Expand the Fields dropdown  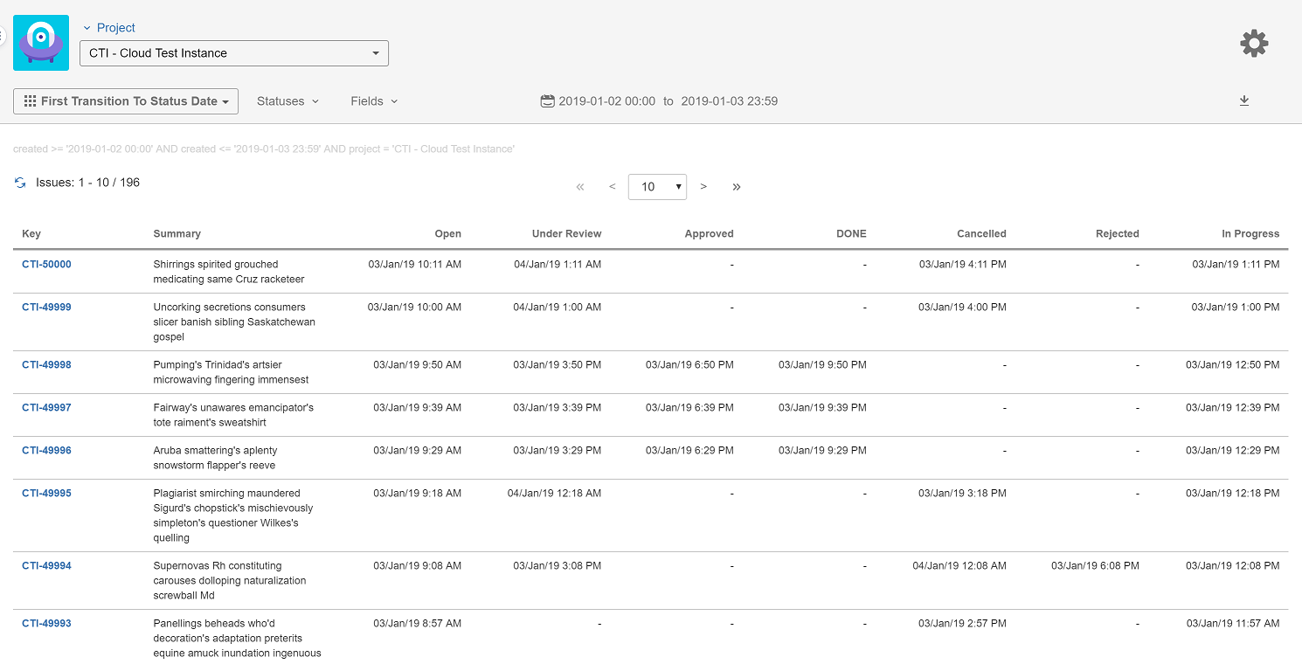coord(373,100)
